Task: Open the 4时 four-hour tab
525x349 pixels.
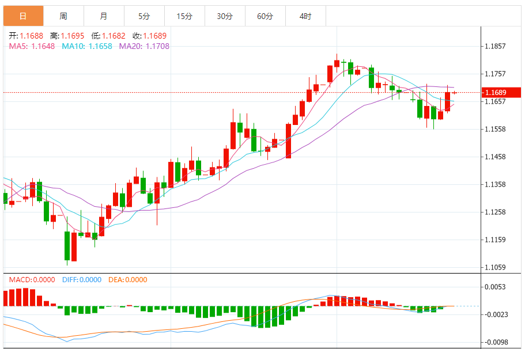Action: tap(305, 16)
